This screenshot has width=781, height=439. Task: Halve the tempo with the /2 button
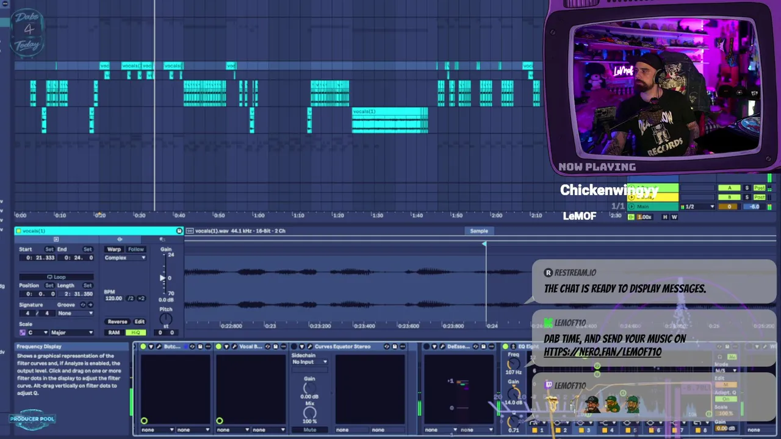(x=131, y=298)
